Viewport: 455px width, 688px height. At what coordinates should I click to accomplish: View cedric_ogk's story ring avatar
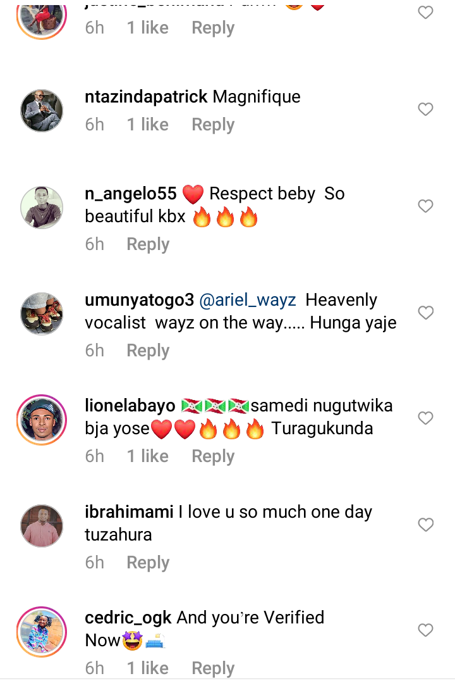coord(42,631)
